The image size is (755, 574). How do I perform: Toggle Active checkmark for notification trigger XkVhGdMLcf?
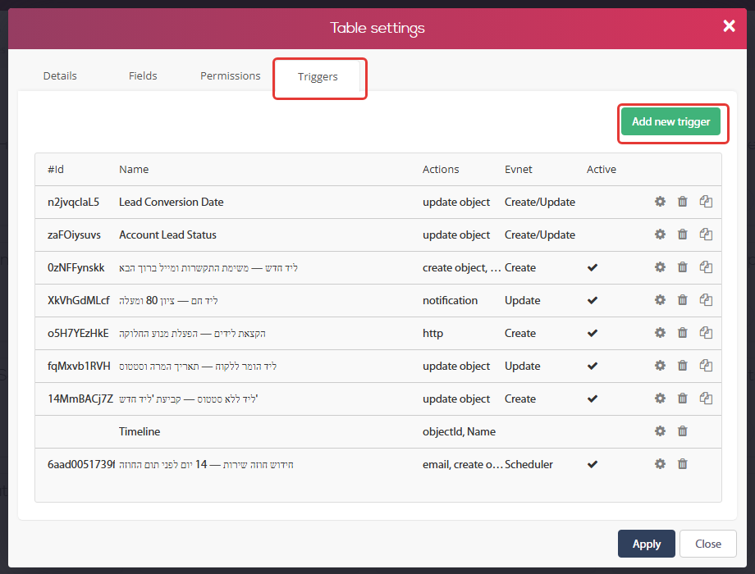coord(593,300)
